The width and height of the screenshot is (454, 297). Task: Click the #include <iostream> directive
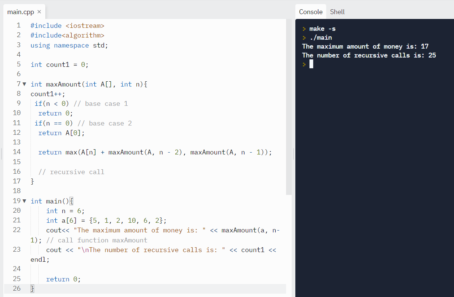tap(67, 25)
